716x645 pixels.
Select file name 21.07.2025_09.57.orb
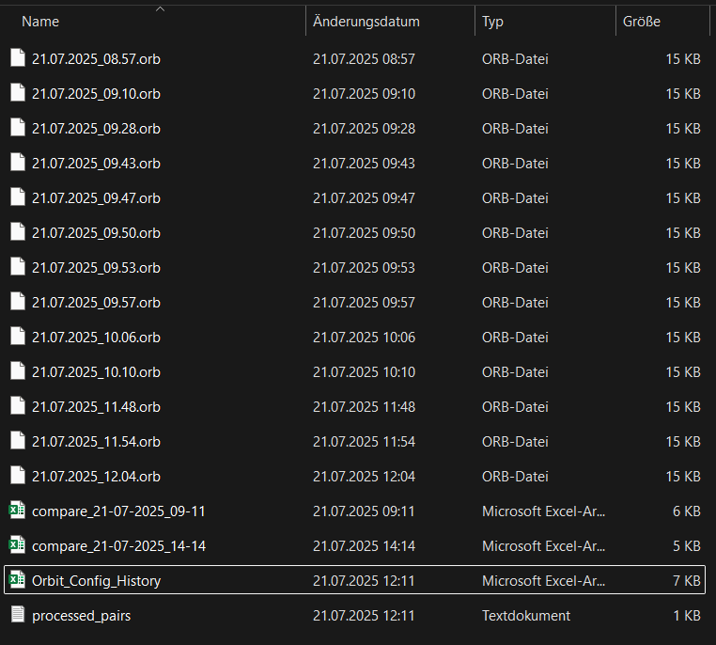pyautogui.click(x=97, y=303)
